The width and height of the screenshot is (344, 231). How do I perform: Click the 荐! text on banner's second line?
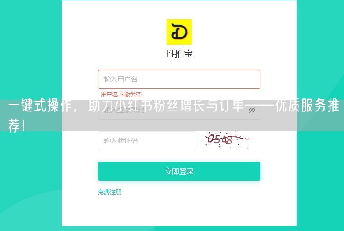[17, 125]
